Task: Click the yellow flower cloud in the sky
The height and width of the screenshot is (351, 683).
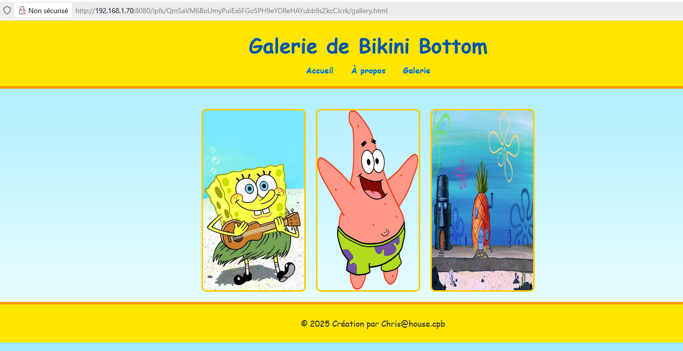Action: [x=503, y=142]
